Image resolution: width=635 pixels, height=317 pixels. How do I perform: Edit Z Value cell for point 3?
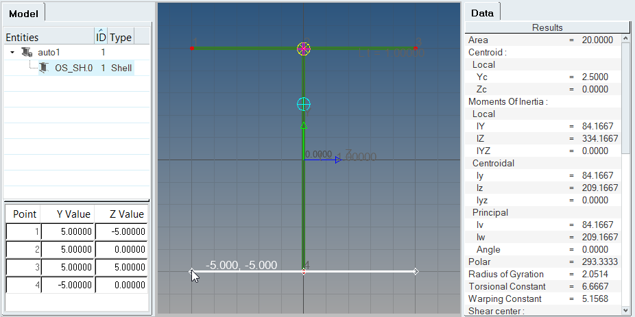[121, 267]
